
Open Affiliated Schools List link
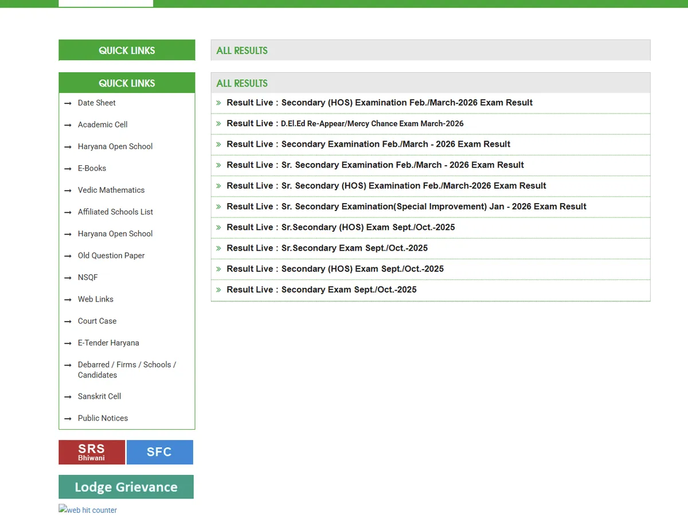coord(115,212)
